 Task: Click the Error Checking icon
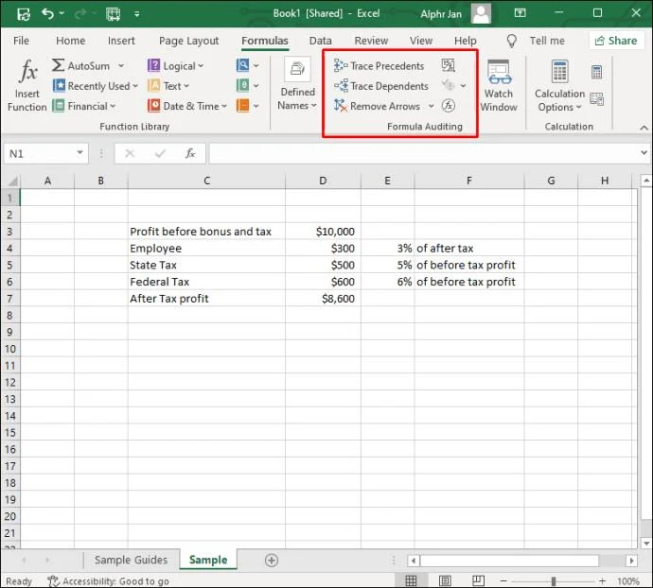(448, 85)
